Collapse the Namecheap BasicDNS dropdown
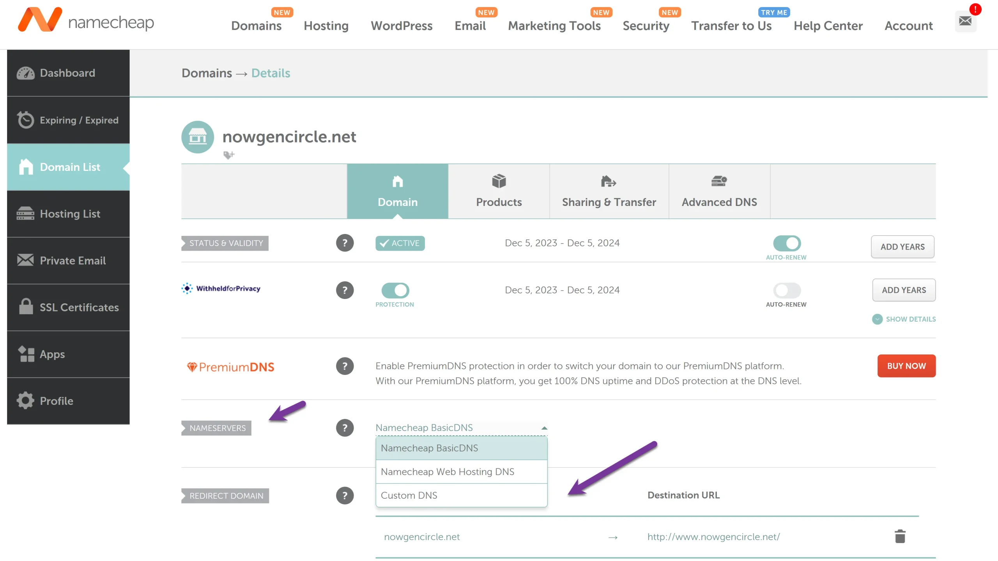Viewport: 998px width, 561px height. coord(544,428)
